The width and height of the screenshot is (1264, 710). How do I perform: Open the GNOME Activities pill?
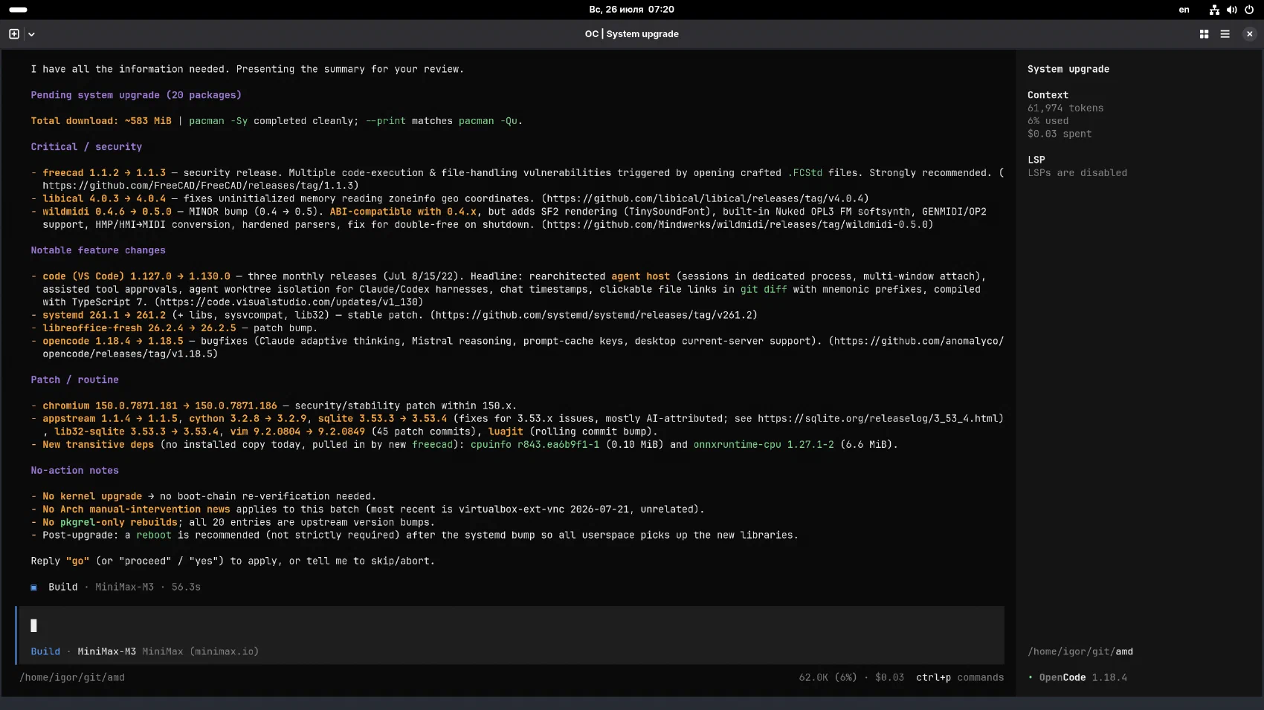(x=18, y=10)
